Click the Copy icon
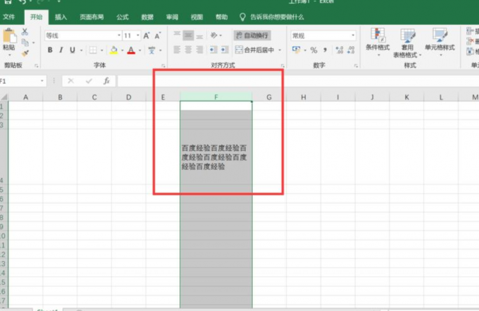The width and height of the screenshot is (479, 311). click(25, 43)
